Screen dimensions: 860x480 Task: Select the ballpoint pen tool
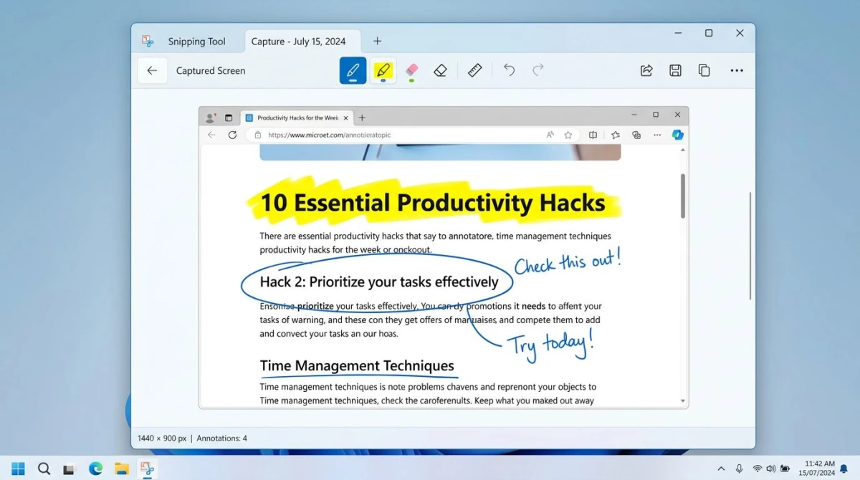pos(353,70)
